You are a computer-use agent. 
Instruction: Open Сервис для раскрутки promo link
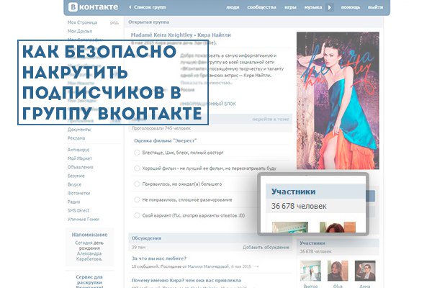point(89,282)
